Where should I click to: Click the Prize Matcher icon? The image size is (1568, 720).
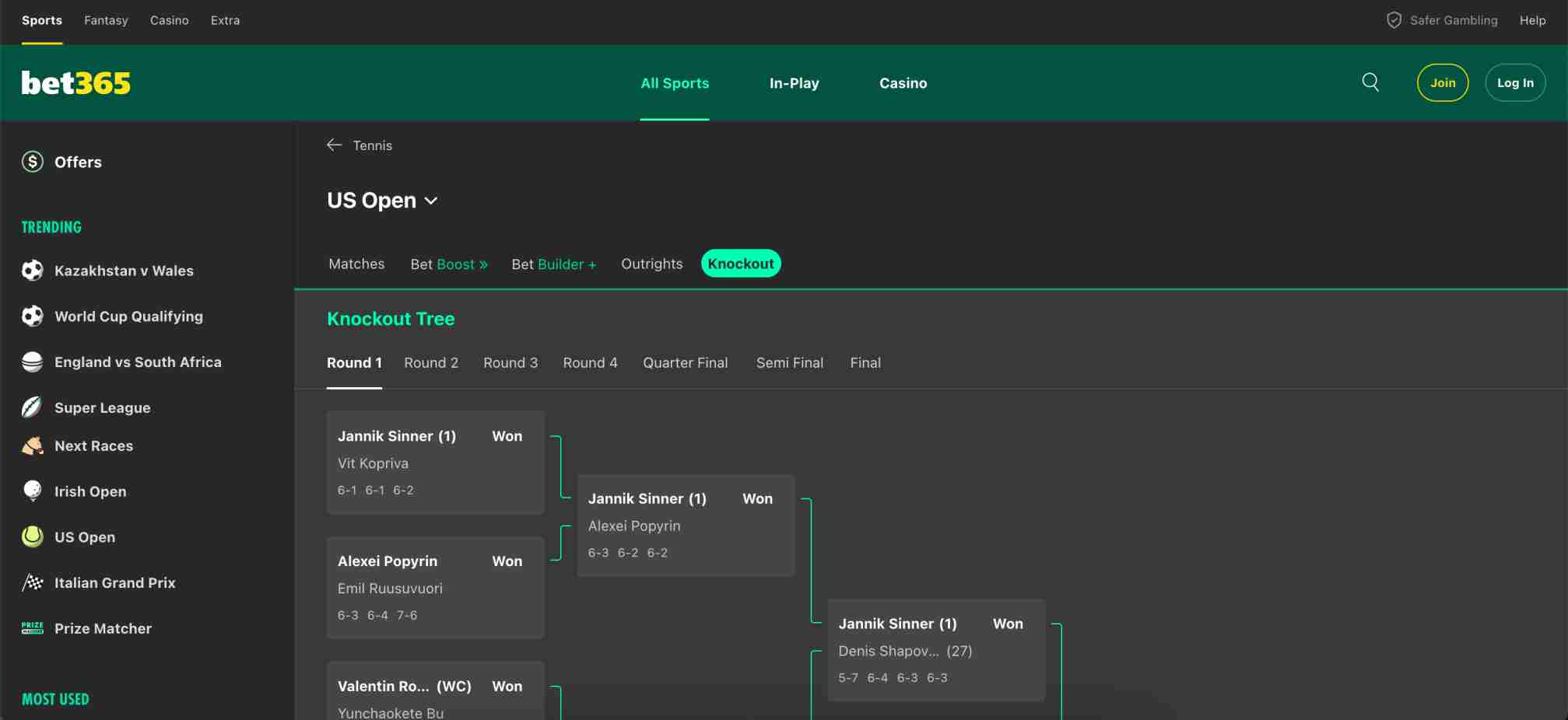33,628
